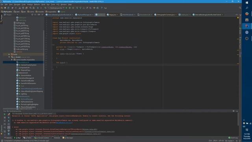Click the Cut scissors icon
The height and width of the screenshot is (142, 252).
tap(20, 8)
